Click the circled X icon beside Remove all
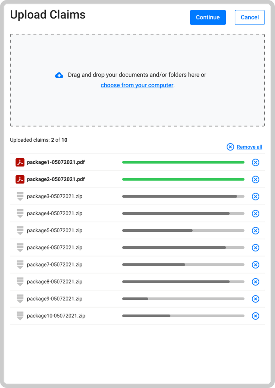Viewport: 275px width, 388px height. click(x=230, y=147)
